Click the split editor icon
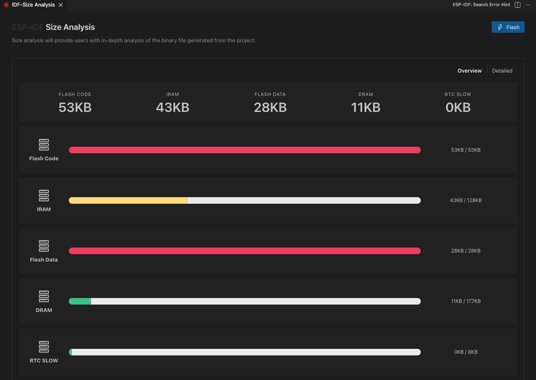The image size is (536, 380). click(518, 5)
